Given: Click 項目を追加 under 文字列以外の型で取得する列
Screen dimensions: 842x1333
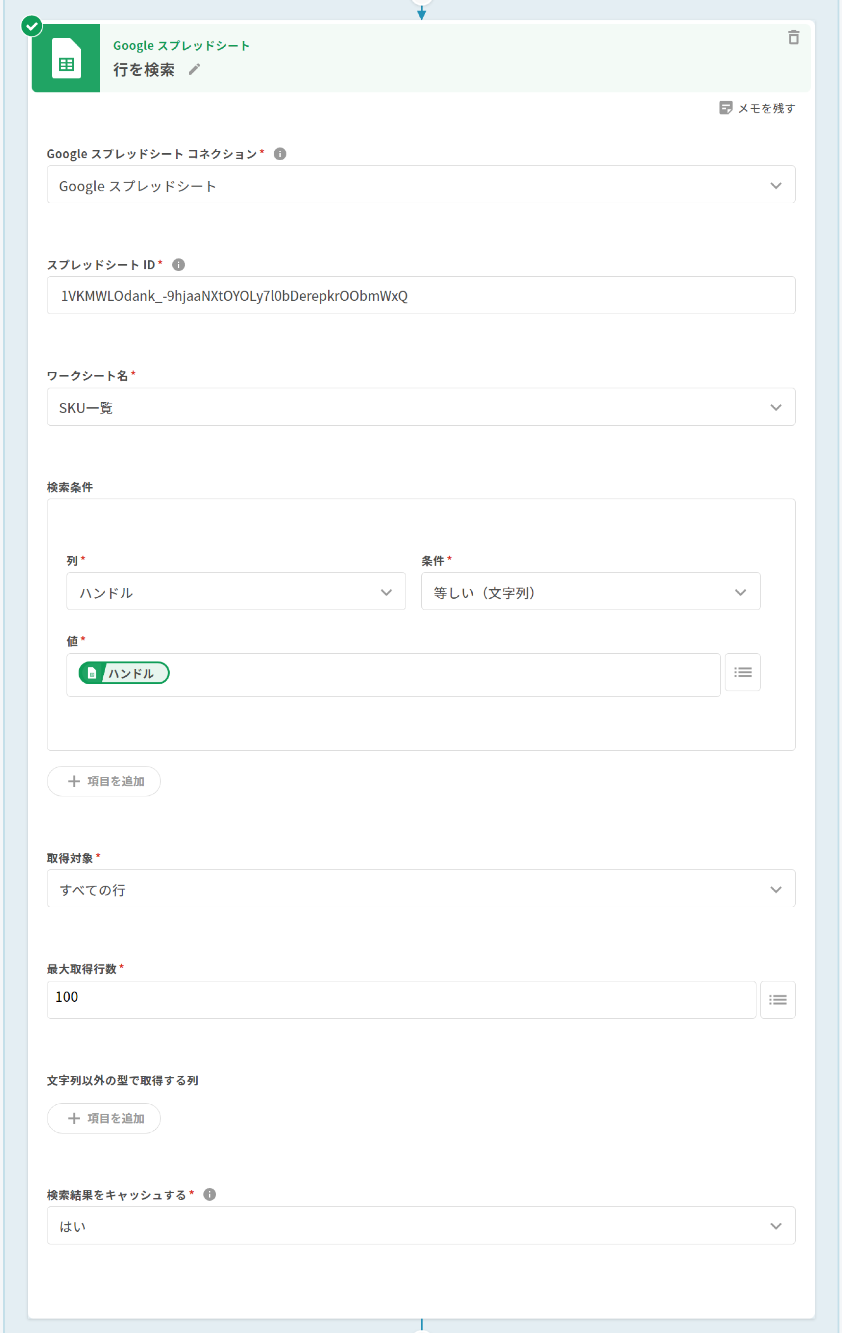Looking at the screenshot, I should (104, 1118).
